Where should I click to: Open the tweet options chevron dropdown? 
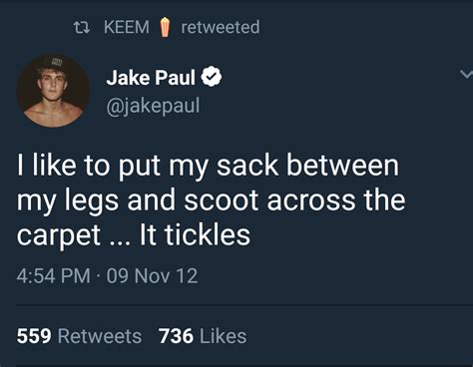point(466,74)
